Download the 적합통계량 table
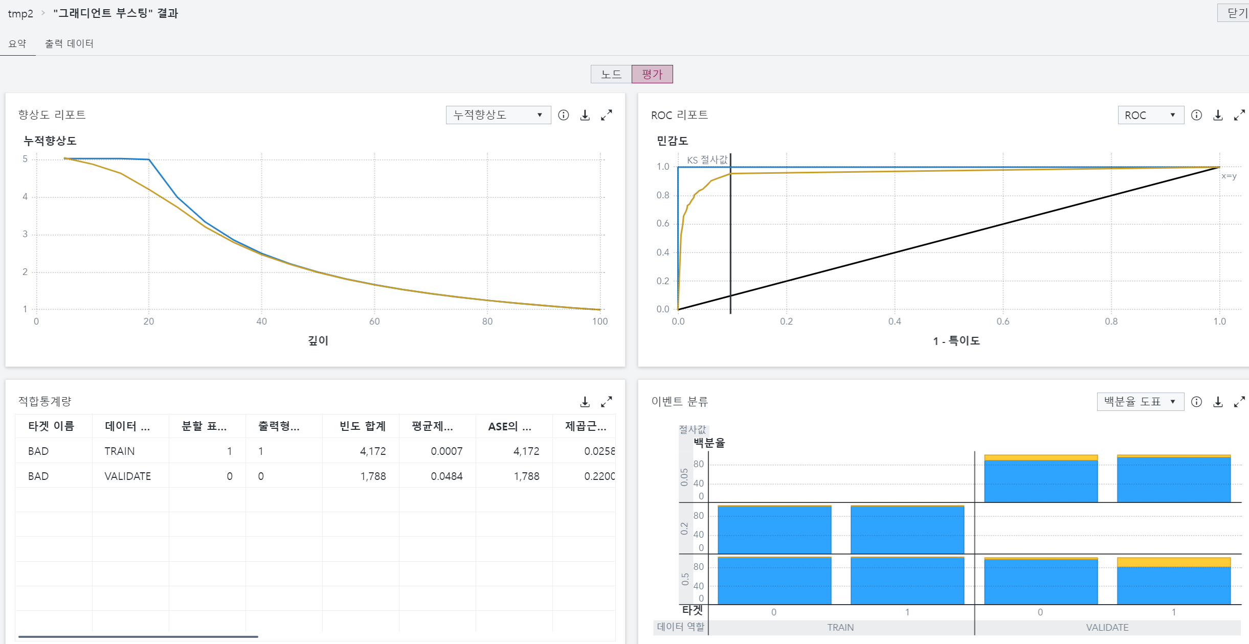1249x644 pixels. click(x=585, y=402)
